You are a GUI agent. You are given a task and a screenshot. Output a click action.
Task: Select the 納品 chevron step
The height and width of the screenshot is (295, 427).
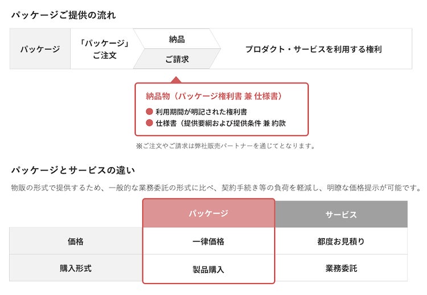click(177, 39)
